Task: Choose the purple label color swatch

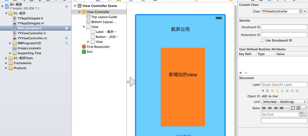Action: tap(292, 91)
